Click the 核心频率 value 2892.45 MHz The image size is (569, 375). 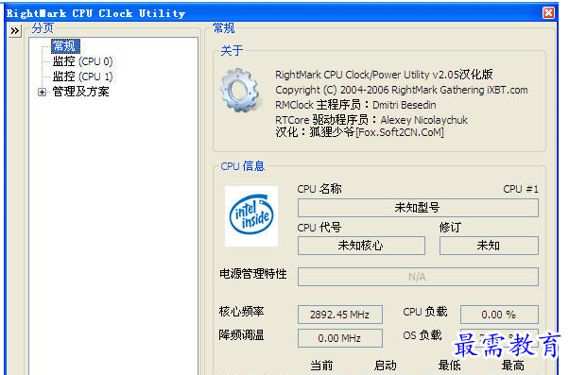[339, 315]
